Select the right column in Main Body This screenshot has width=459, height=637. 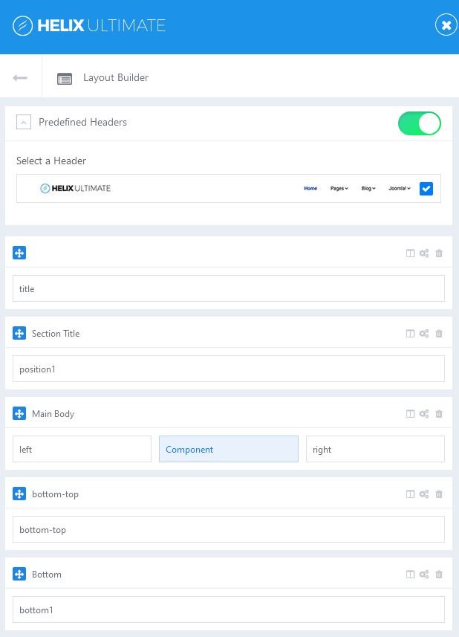point(375,450)
